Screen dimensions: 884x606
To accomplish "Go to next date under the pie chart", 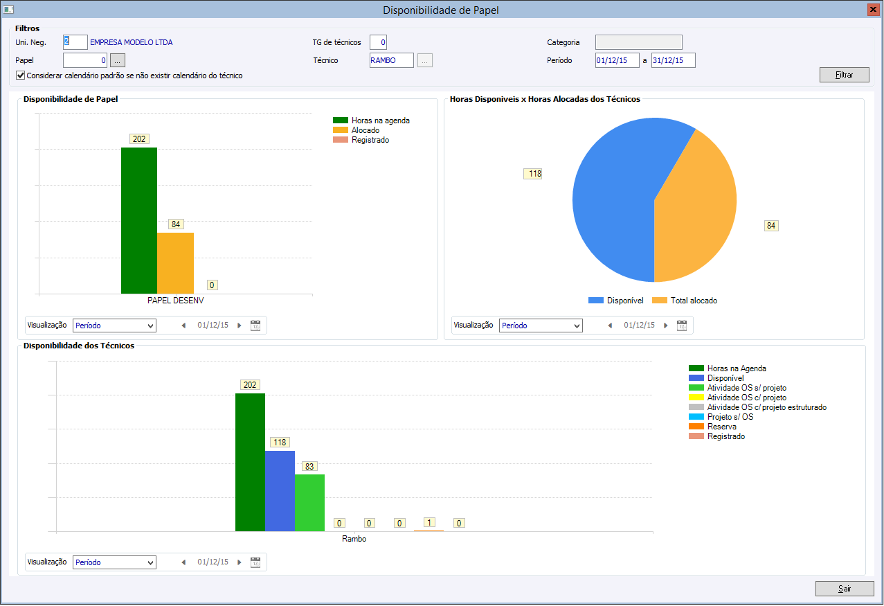I will [666, 326].
